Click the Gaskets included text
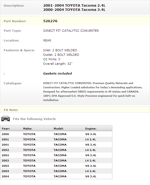The width and height of the screenshot is (150, 185). [x=57, y=73]
